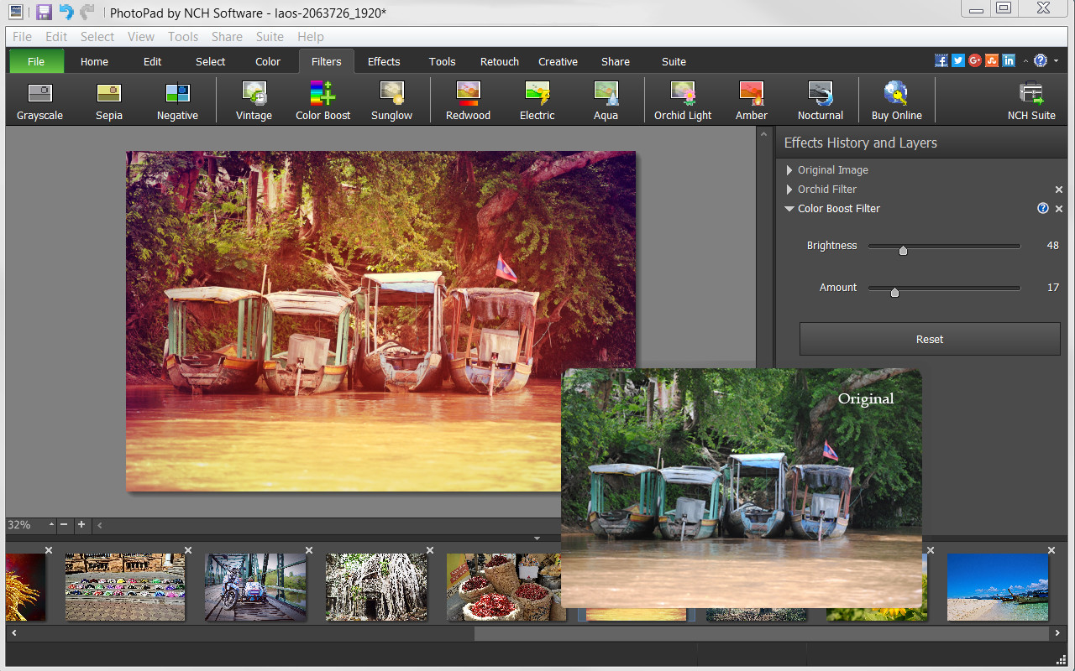Screen dimensions: 1075x671
Task: Remove the Color Boost Filter effect
Action: click(1058, 208)
